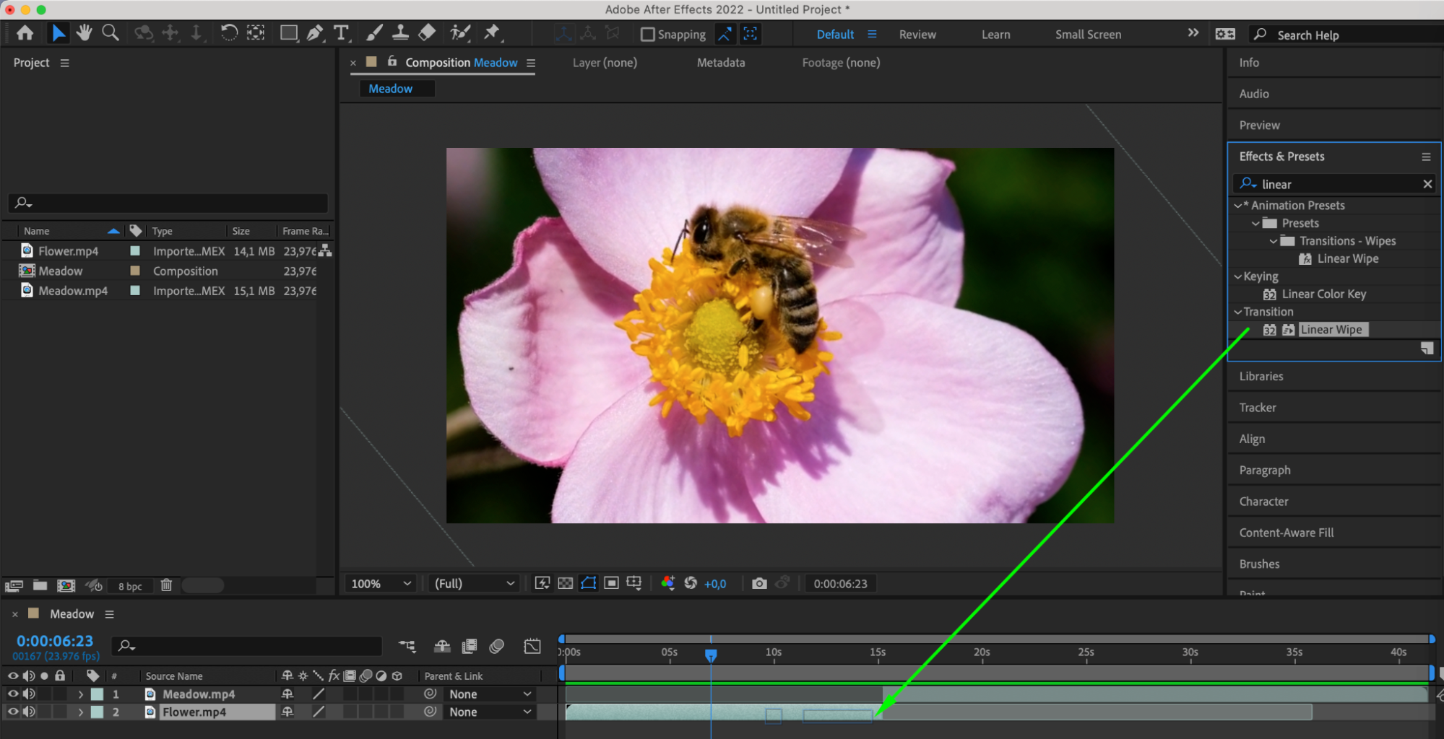1444x739 pixels.
Task: Select the Zoom magnifier tool
Action: tap(111, 33)
